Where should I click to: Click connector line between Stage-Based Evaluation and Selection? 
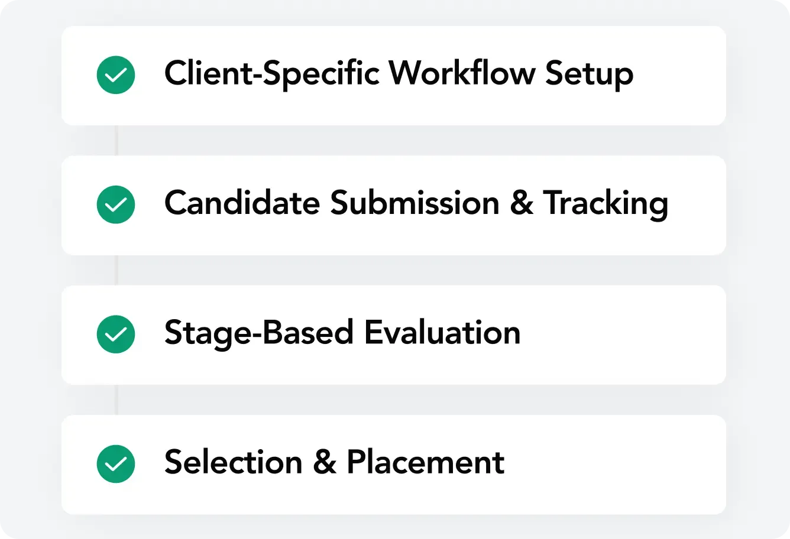coord(116,400)
